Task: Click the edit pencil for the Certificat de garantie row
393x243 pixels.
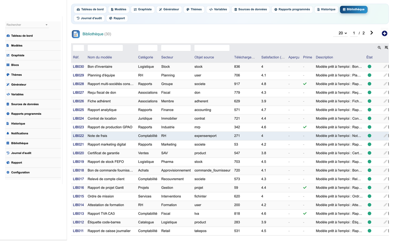Action: [x=385, y=153]
